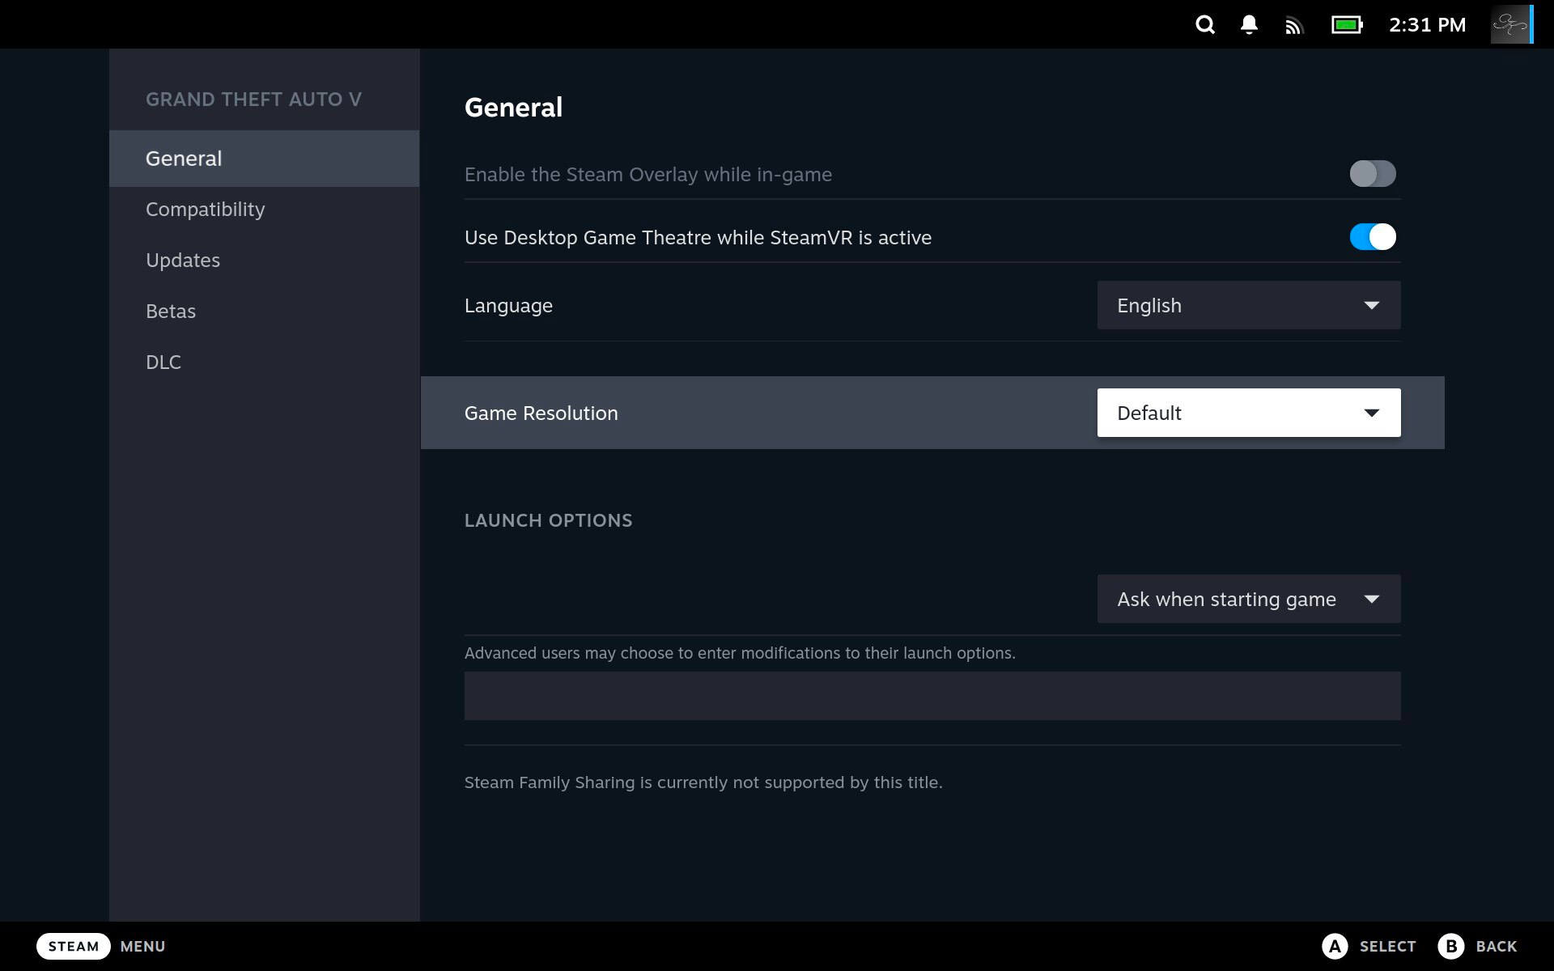Click the A Select button hint

click(x=1369, y=946)
